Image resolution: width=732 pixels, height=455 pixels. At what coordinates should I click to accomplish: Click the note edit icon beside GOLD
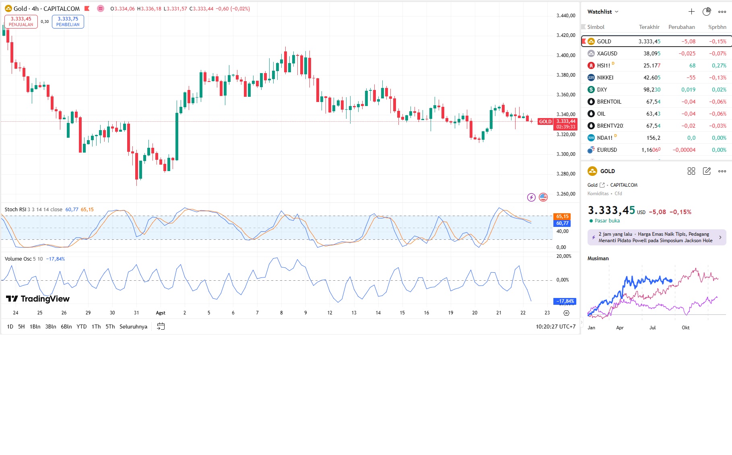coord(707,171)
